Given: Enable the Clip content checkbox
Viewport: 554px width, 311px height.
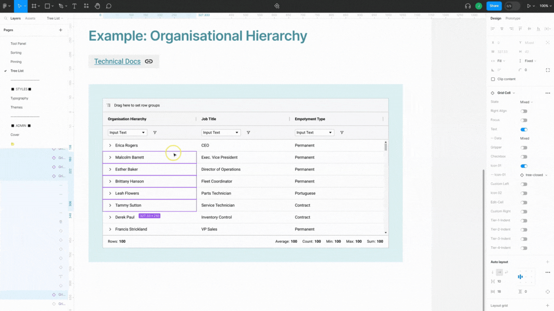Looking at the screenshot, I should 493,79.
